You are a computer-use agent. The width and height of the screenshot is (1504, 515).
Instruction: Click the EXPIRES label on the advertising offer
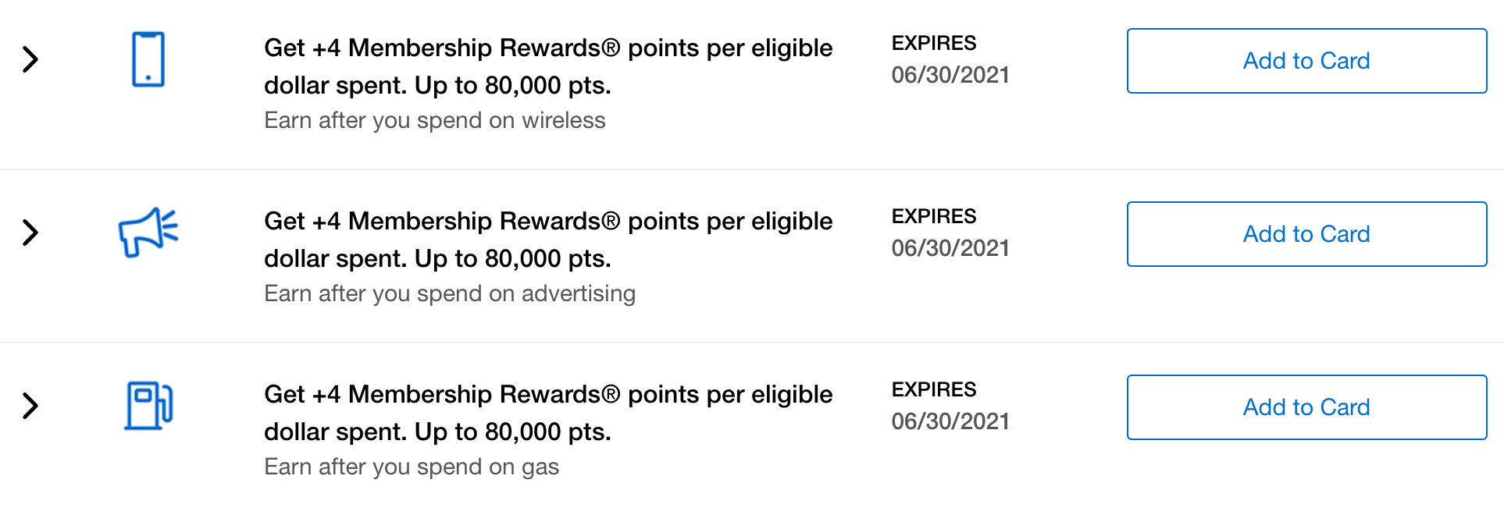934,216
